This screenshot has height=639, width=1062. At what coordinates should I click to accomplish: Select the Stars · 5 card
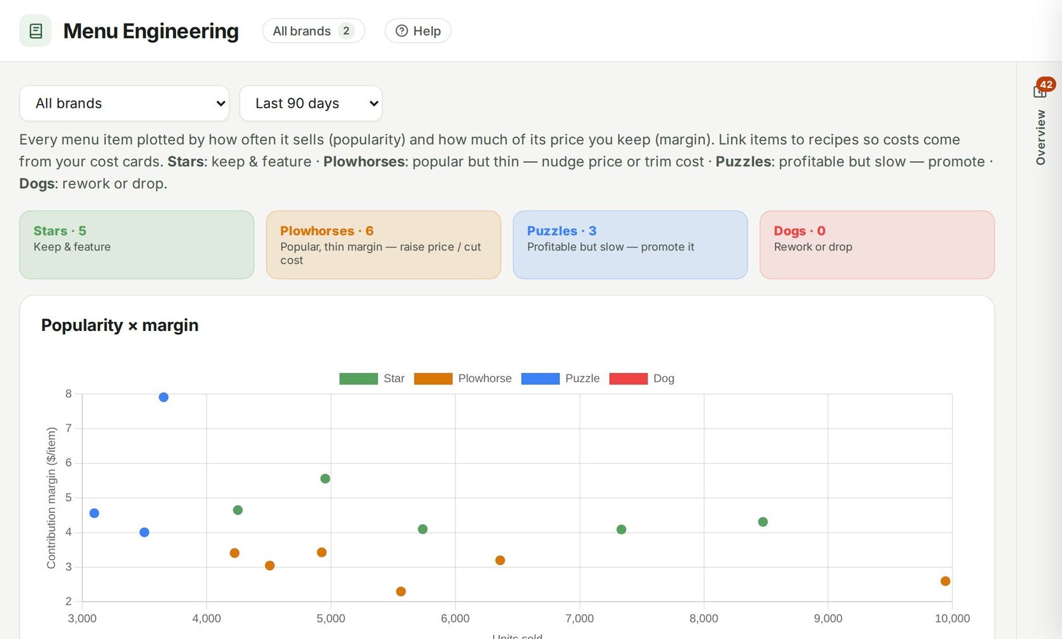pyautogui.click(x=136, y=245)
